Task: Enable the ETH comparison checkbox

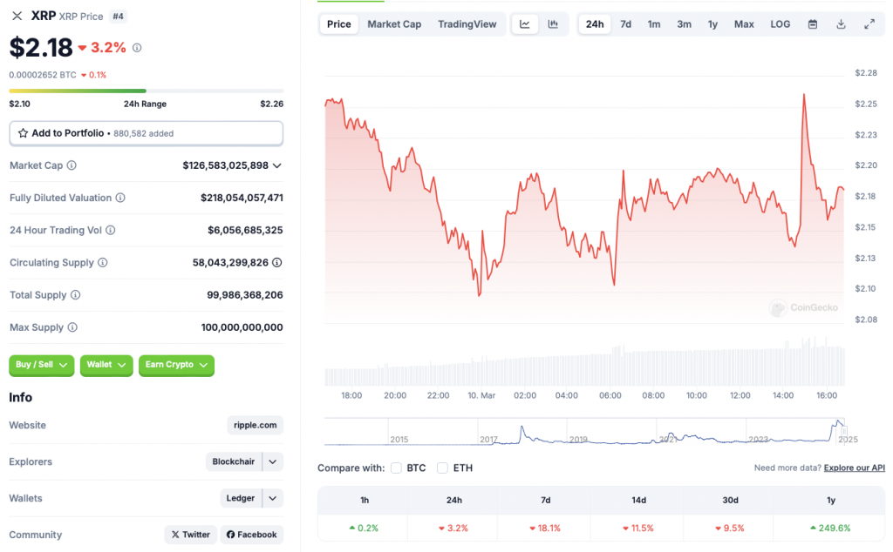Action: pos(443,468)
